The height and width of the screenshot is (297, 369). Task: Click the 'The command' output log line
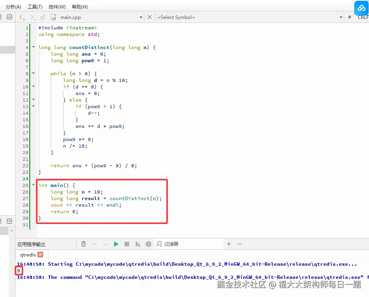pos(193,277)
